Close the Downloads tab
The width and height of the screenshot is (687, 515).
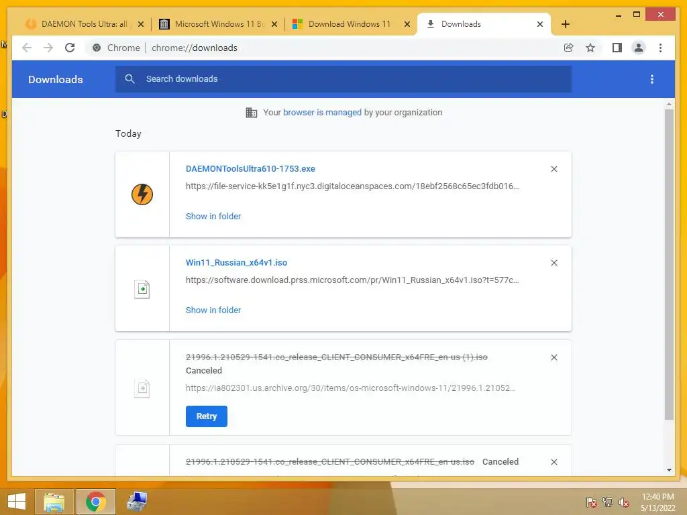540,24
